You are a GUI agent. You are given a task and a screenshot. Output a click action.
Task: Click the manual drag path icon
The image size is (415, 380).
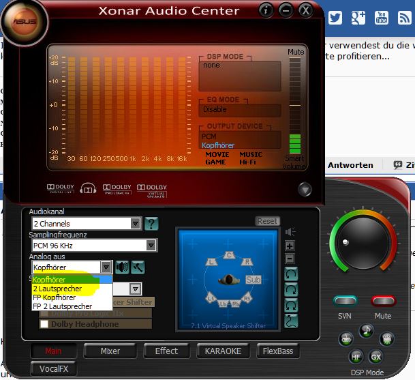pos(291,321)
